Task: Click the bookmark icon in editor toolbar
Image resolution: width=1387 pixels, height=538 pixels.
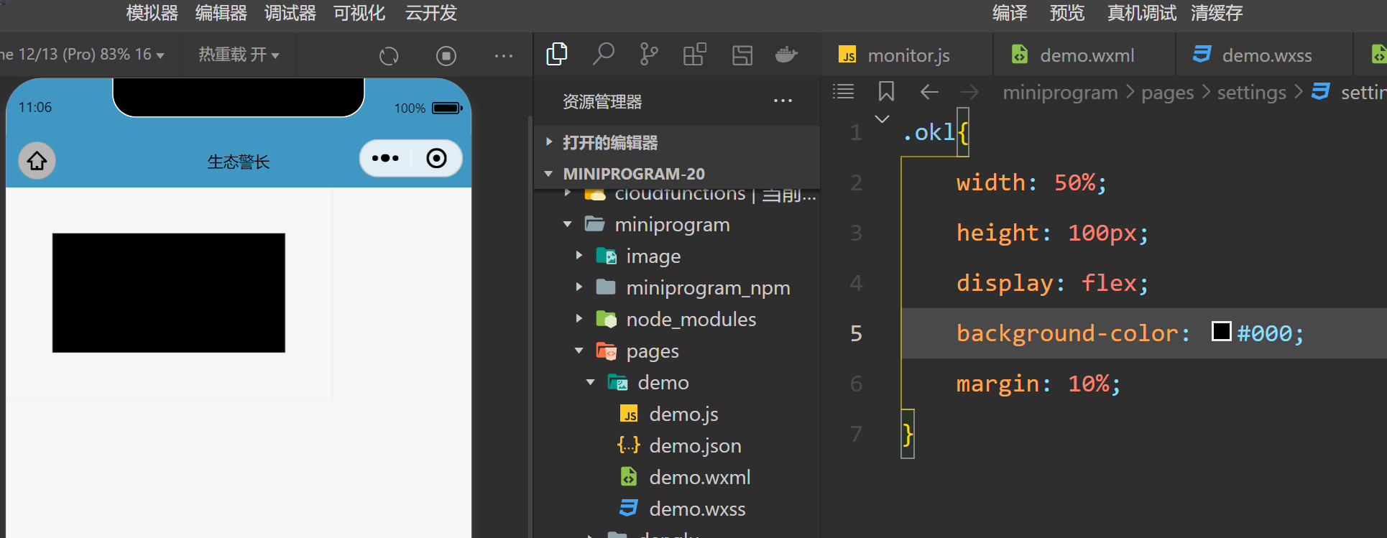Action: point(886,92)
